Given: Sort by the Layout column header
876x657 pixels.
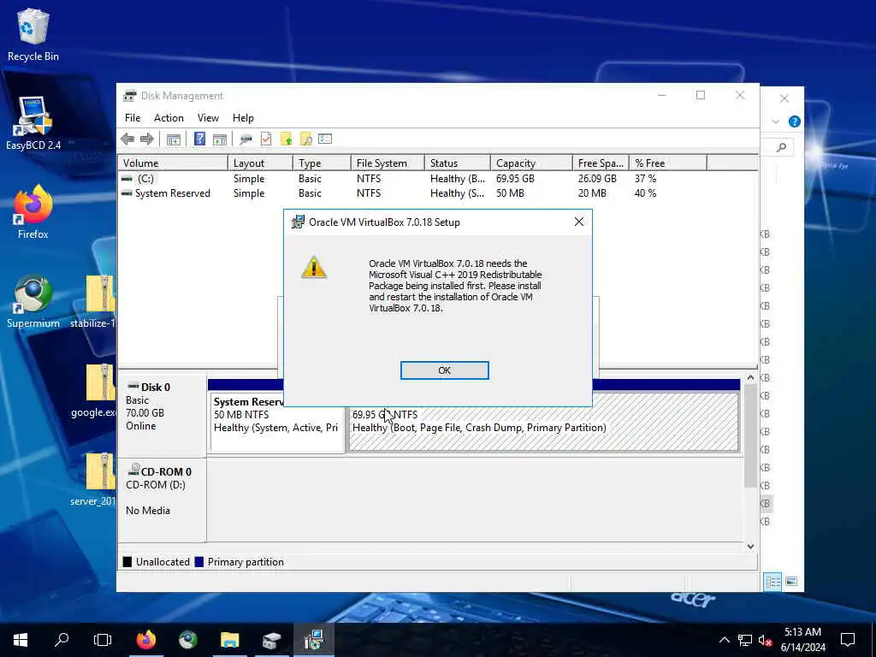Looking at the screenshot, I should (260, 163).
